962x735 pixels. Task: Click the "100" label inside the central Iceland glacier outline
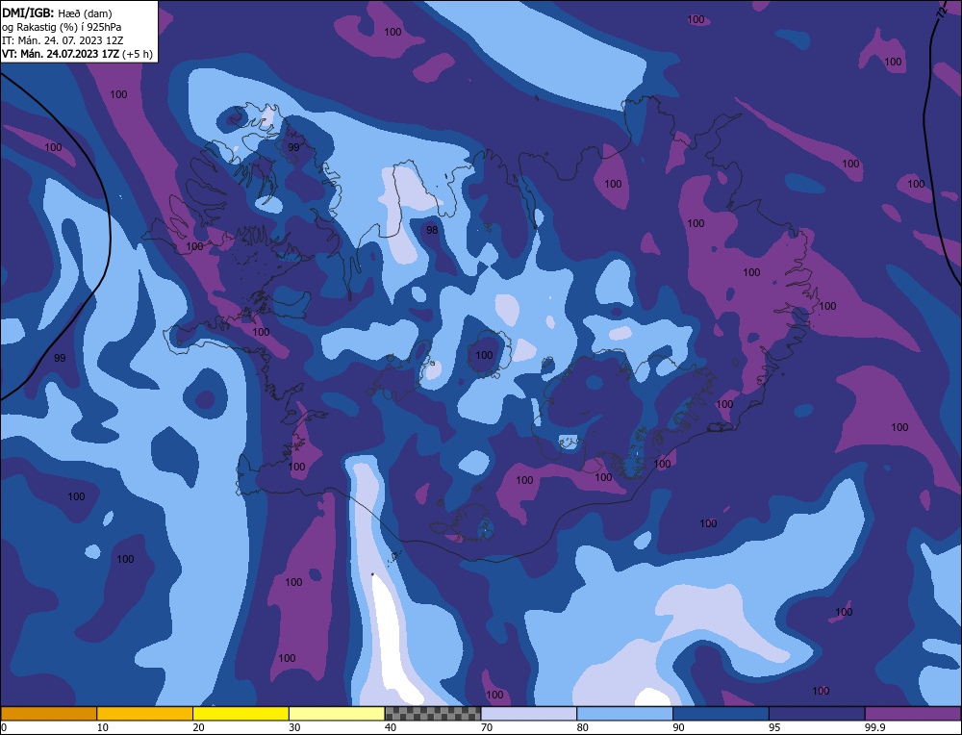[484, 355]
